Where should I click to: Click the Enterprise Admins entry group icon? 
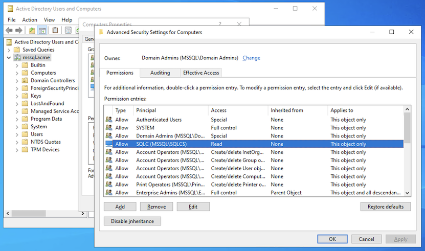coord(109,193)
